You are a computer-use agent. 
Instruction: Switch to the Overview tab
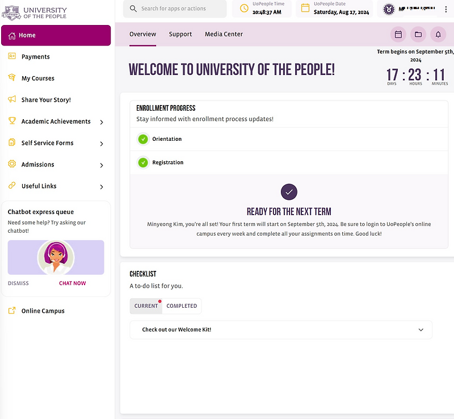(x=143, y=34)
